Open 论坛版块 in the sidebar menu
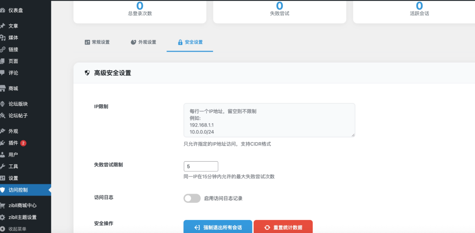The height and width of the screenshot is (233, 475). (x=26, y=104)
